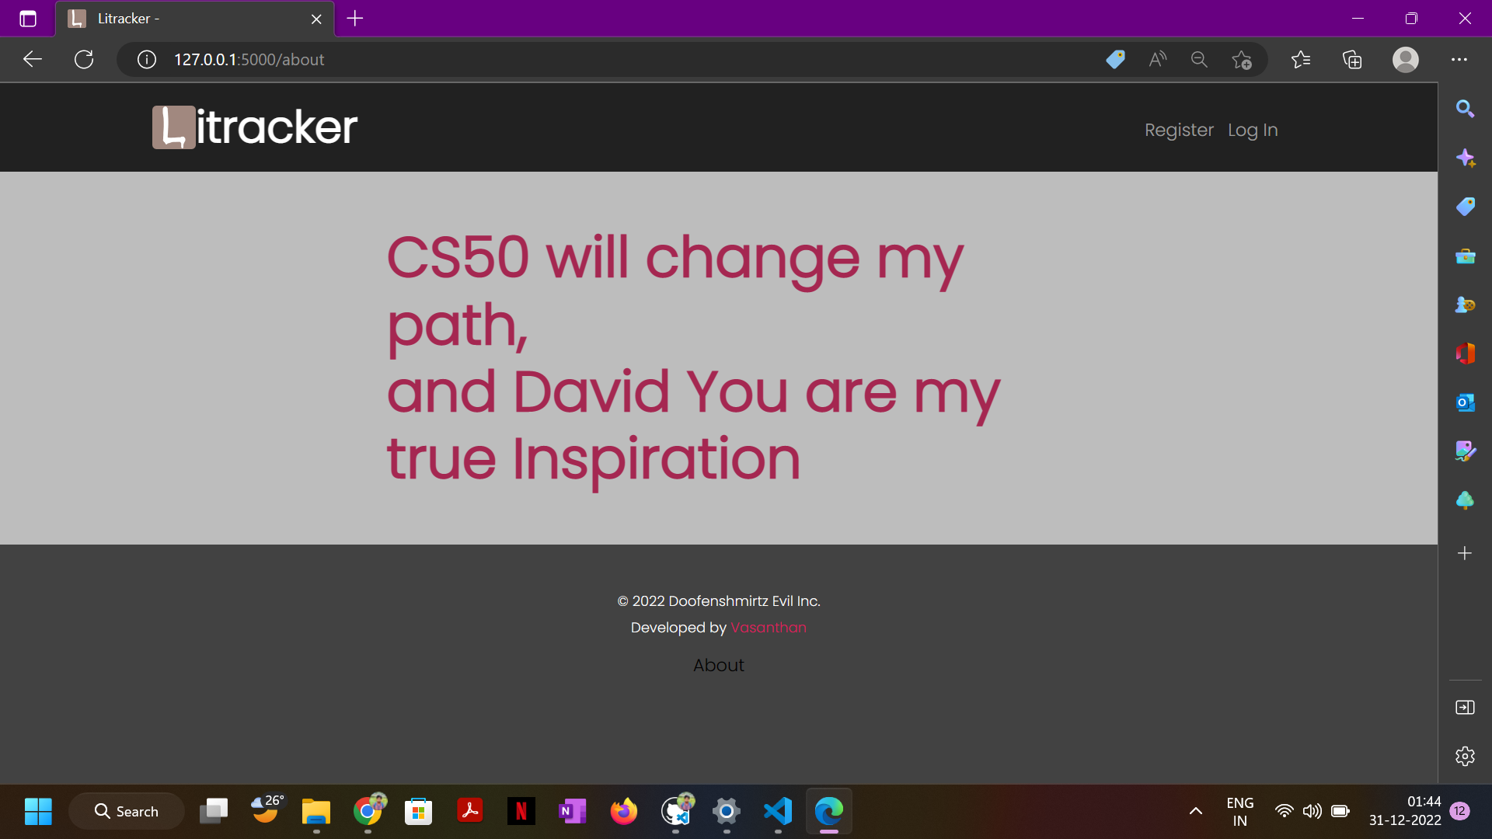Click the Vasanthan developer link
1492x839 pixels.
point(768,627)
